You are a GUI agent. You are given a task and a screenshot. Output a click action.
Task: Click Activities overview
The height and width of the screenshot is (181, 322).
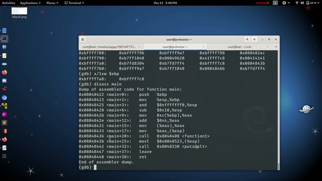[x=9, y=3]
